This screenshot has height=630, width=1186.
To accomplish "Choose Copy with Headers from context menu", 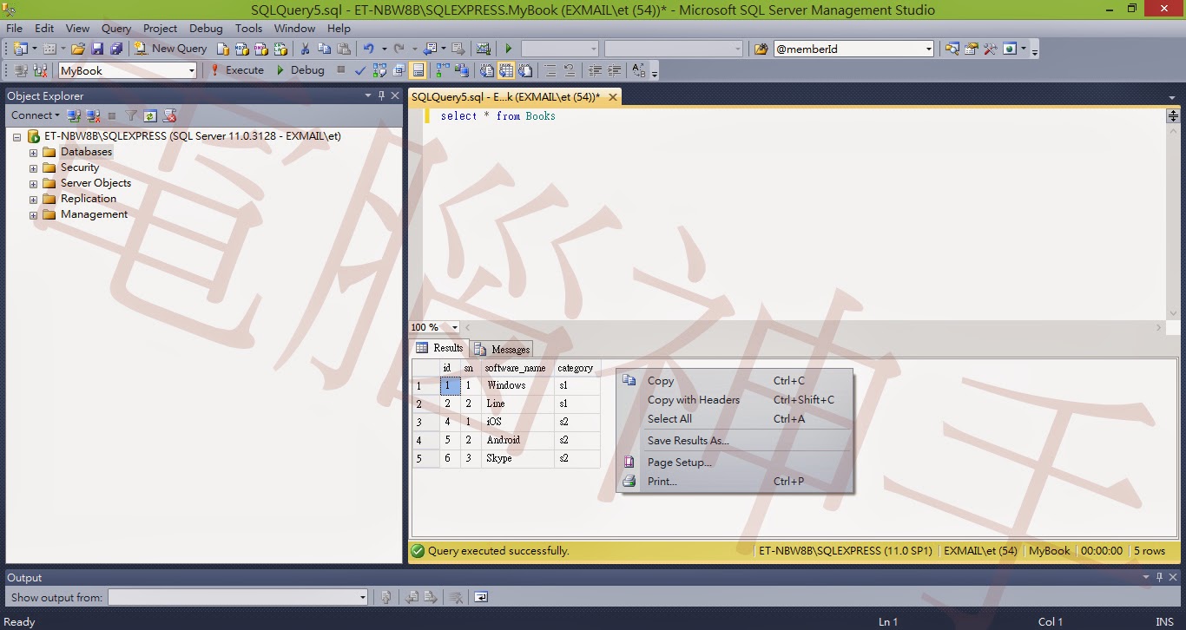I will click(735, 400).
